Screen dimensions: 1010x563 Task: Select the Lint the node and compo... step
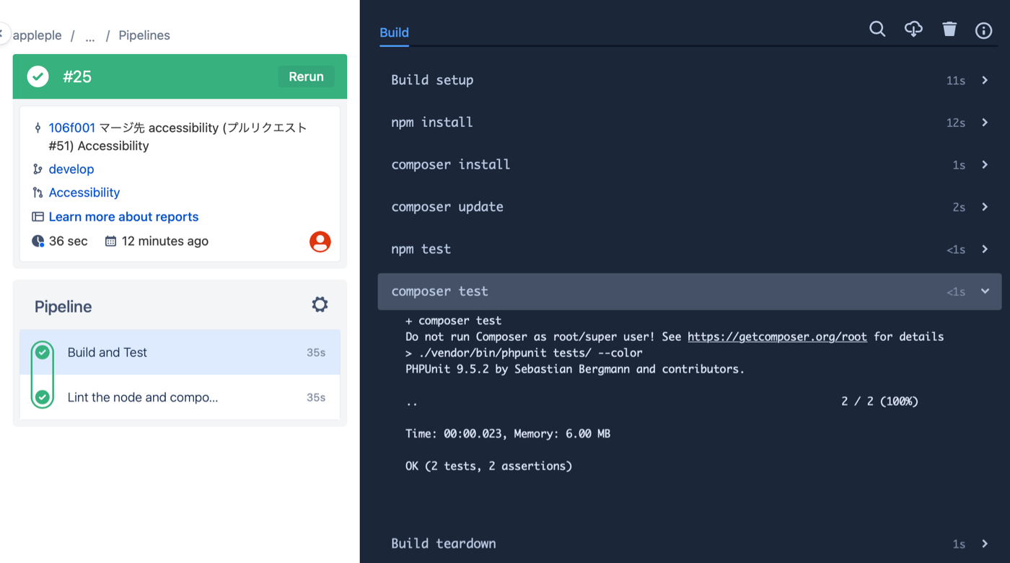click(x=180, y=397)
